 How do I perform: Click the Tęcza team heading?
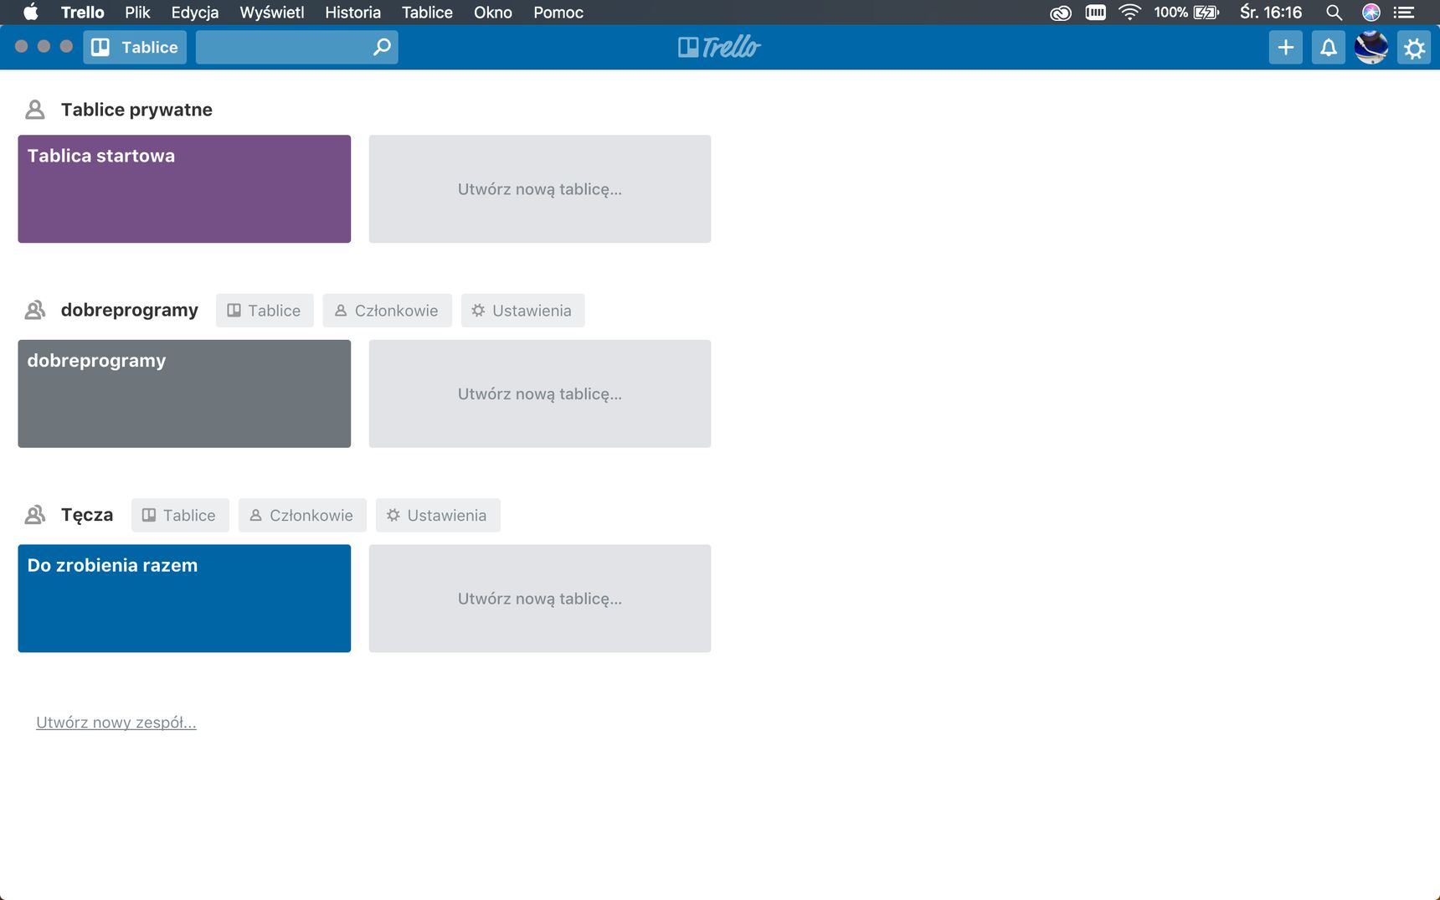(x=87, y=515)
